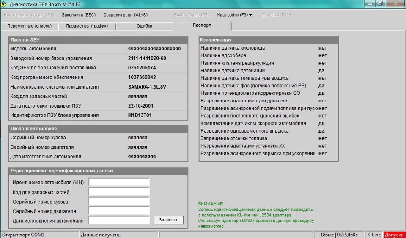The width and height of the screenshot is (406, 238).
Task: Click 'Серийный номер двигателя' in Паспорт автомобиля
Action: click(42, 147)
